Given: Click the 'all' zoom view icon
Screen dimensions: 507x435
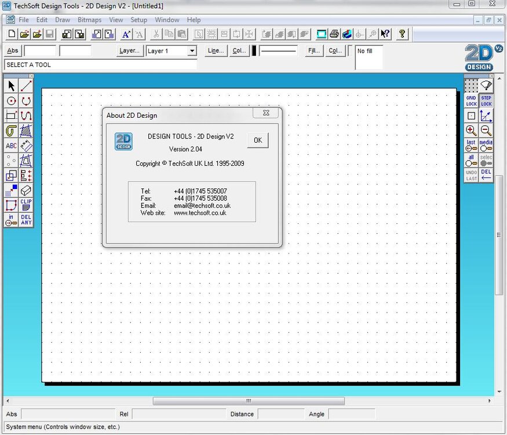Looking at the screenshot, I should (471, 161).
